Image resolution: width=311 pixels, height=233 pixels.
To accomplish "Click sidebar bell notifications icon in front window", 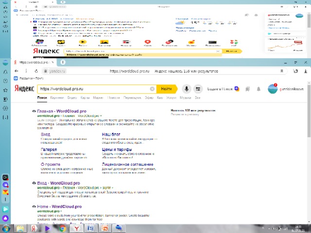I will tap(5, 72).
